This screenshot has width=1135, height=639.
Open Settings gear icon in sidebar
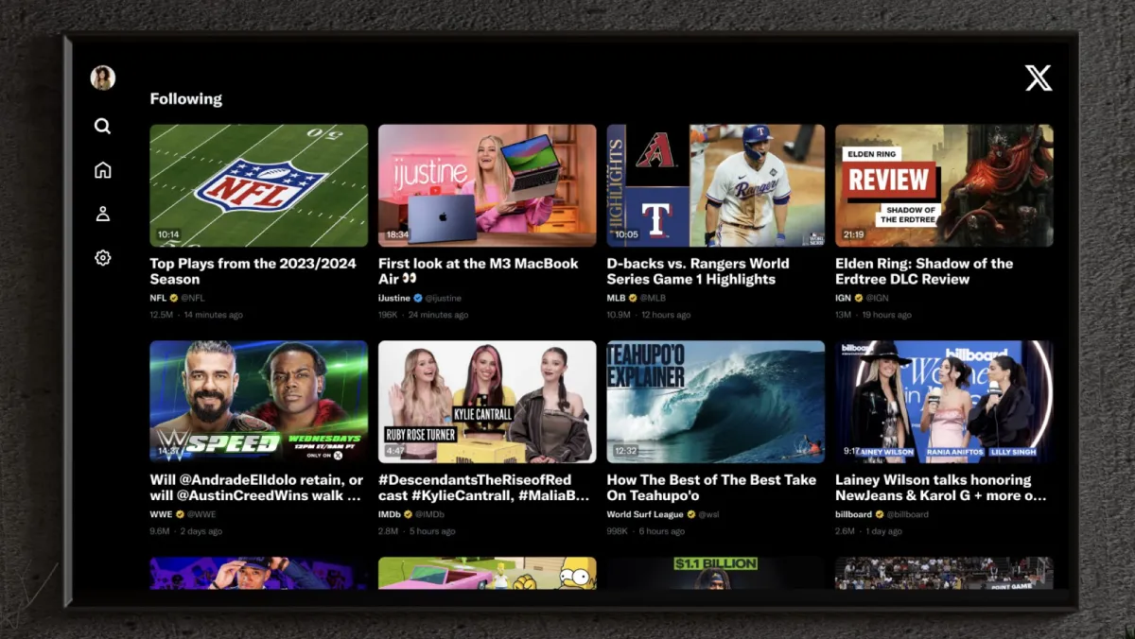tap(102, 258)
